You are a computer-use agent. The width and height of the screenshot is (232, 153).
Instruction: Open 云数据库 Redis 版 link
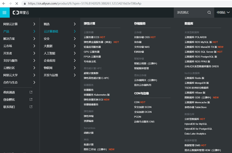194,78
